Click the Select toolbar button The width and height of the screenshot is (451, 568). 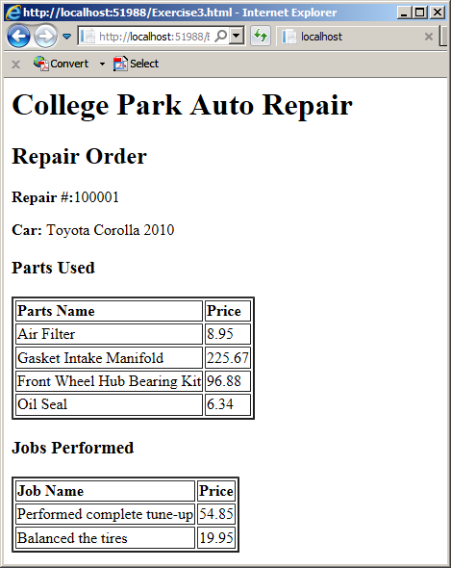(x=136, y=64)
